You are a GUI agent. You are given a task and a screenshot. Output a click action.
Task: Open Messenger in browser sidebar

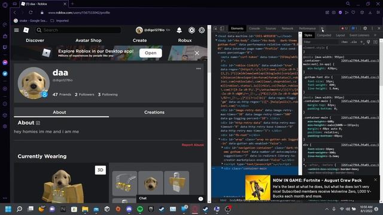coord(5,63)
